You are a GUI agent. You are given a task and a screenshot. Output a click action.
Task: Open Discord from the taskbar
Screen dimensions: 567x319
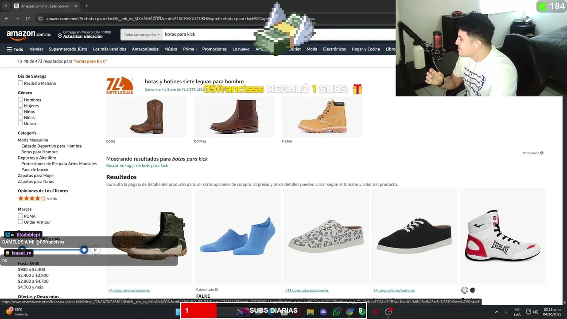tap(323, 312)
